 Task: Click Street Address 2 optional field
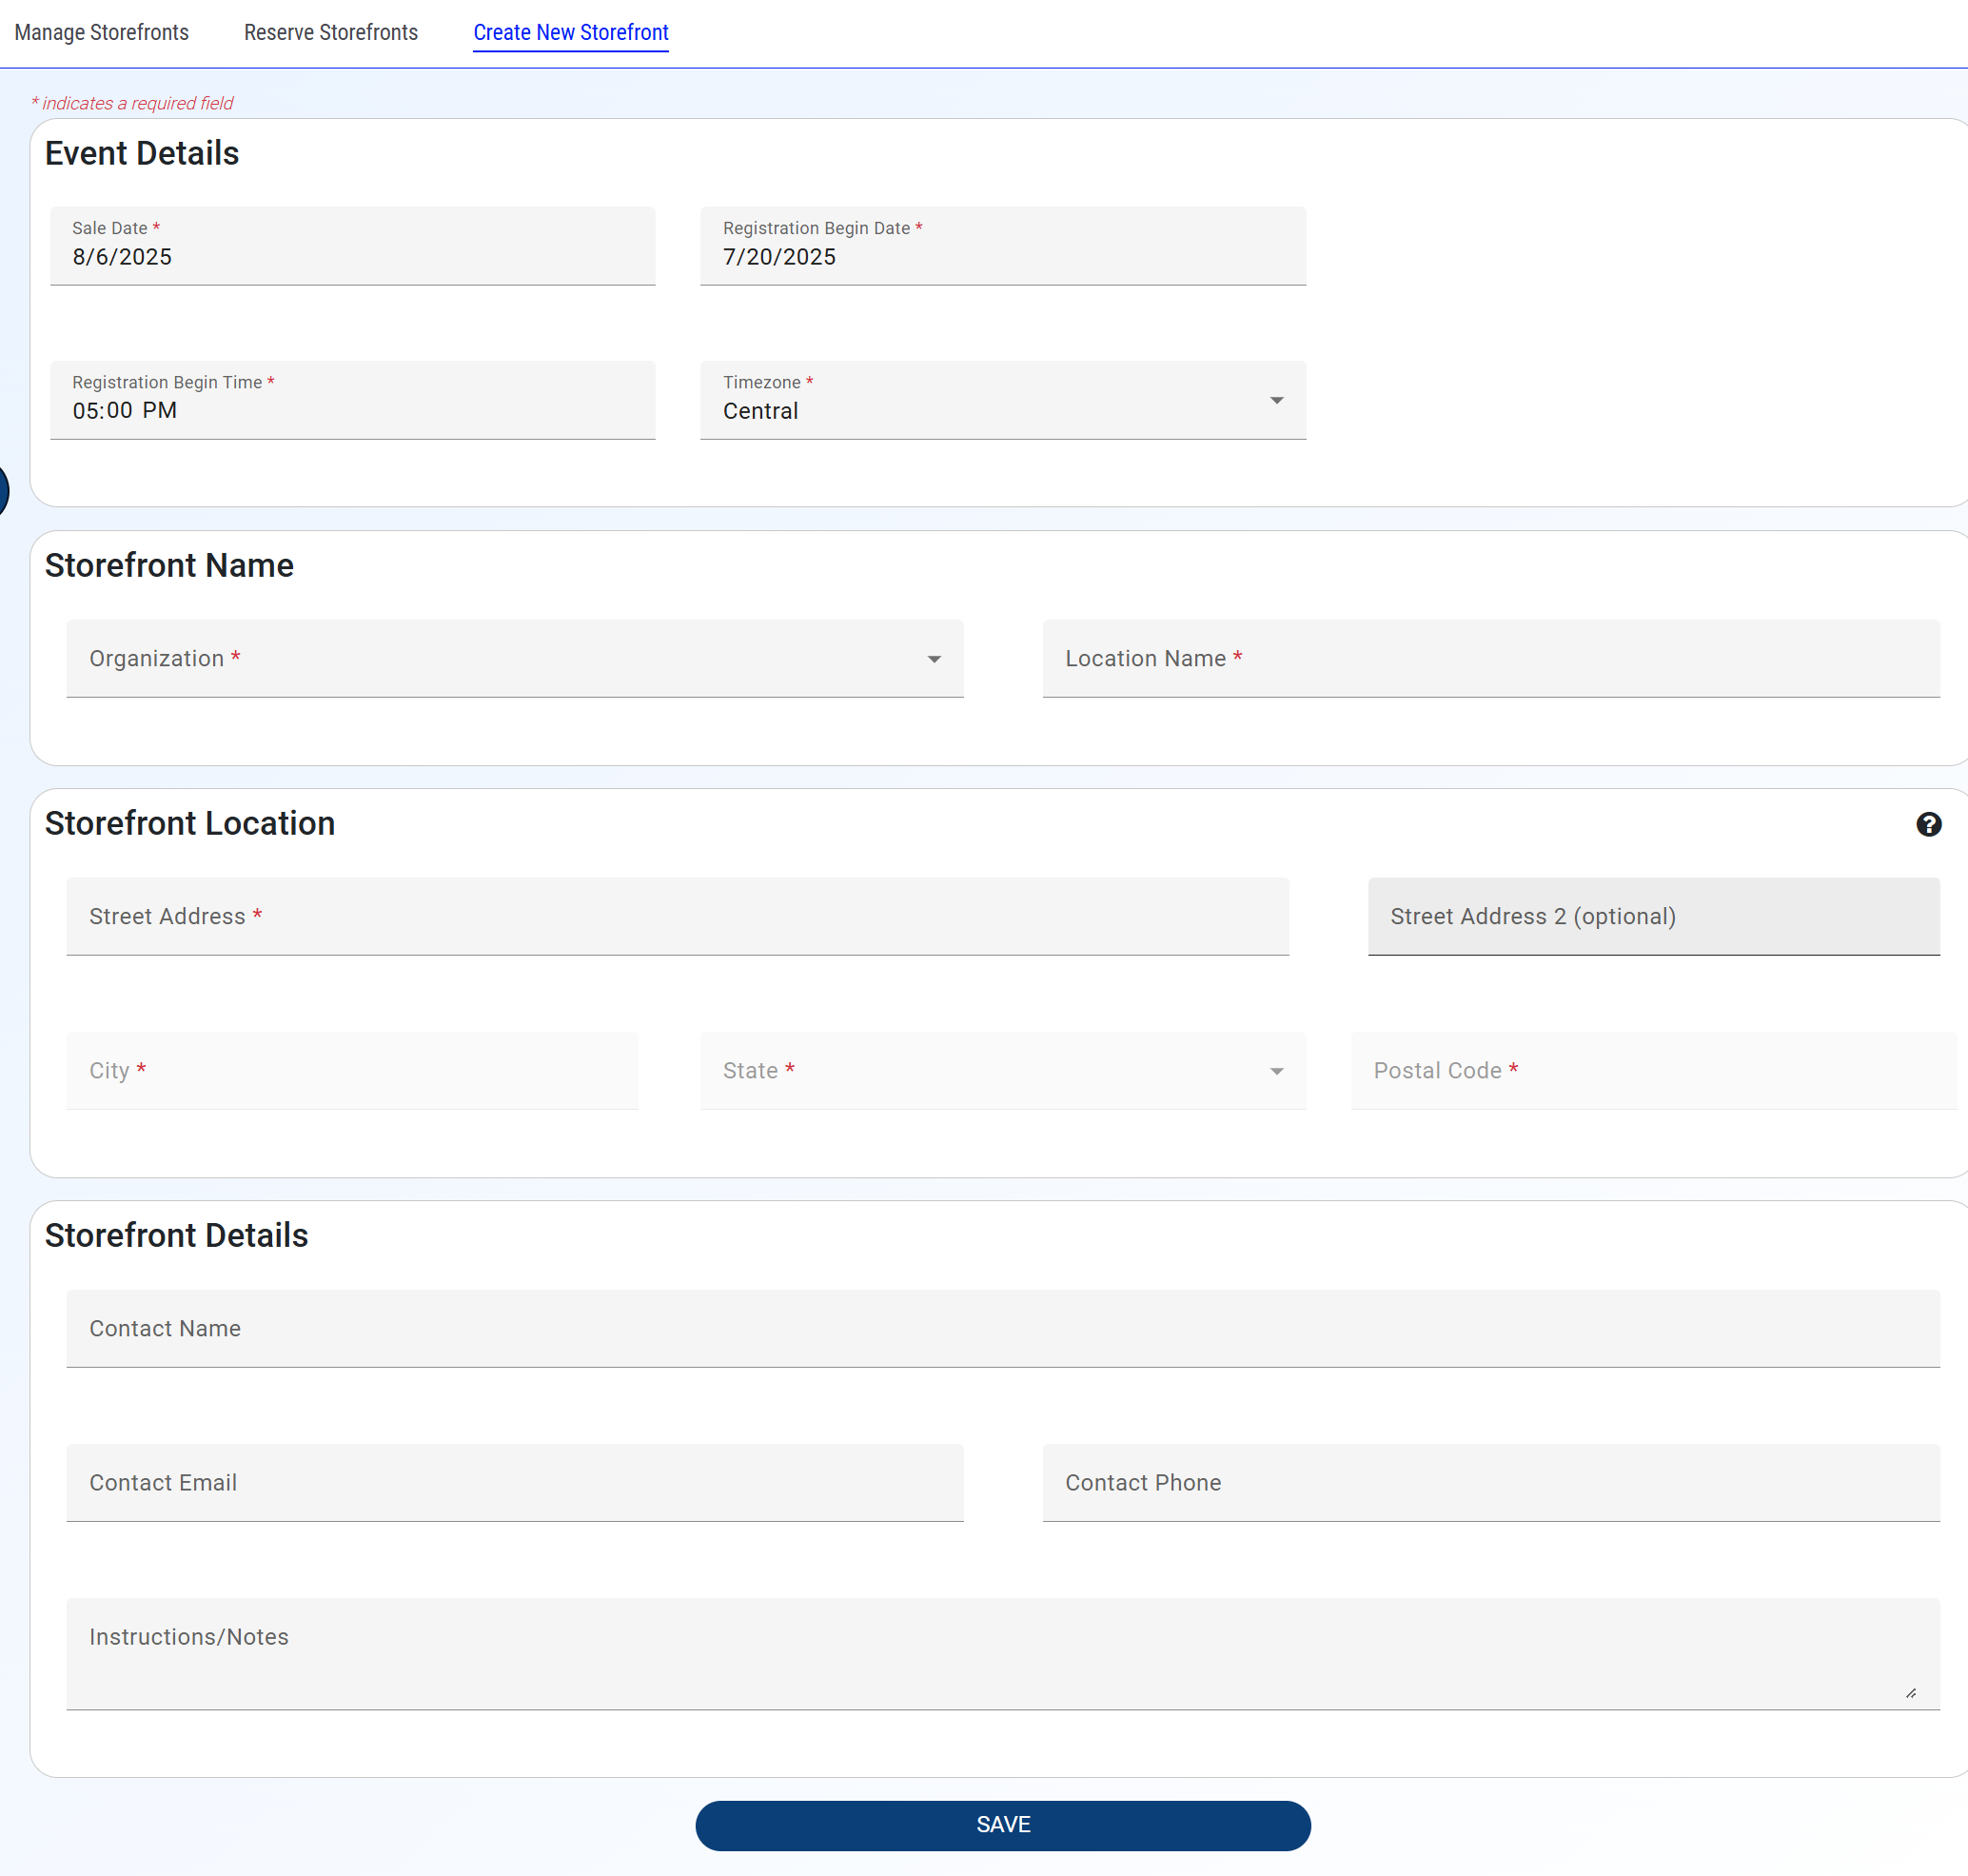(1653, 916)
